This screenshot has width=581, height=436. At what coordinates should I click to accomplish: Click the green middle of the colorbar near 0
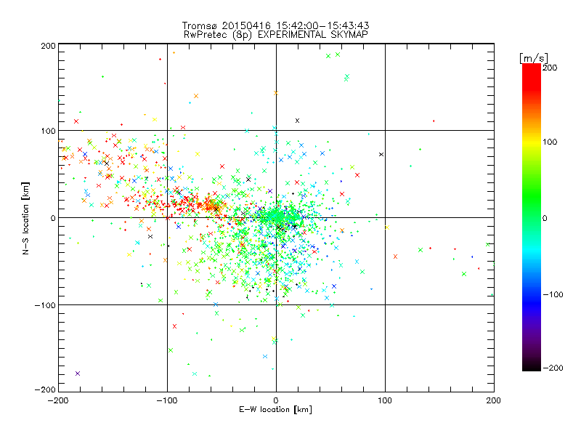pyautogui.click(x=532, y=217)
